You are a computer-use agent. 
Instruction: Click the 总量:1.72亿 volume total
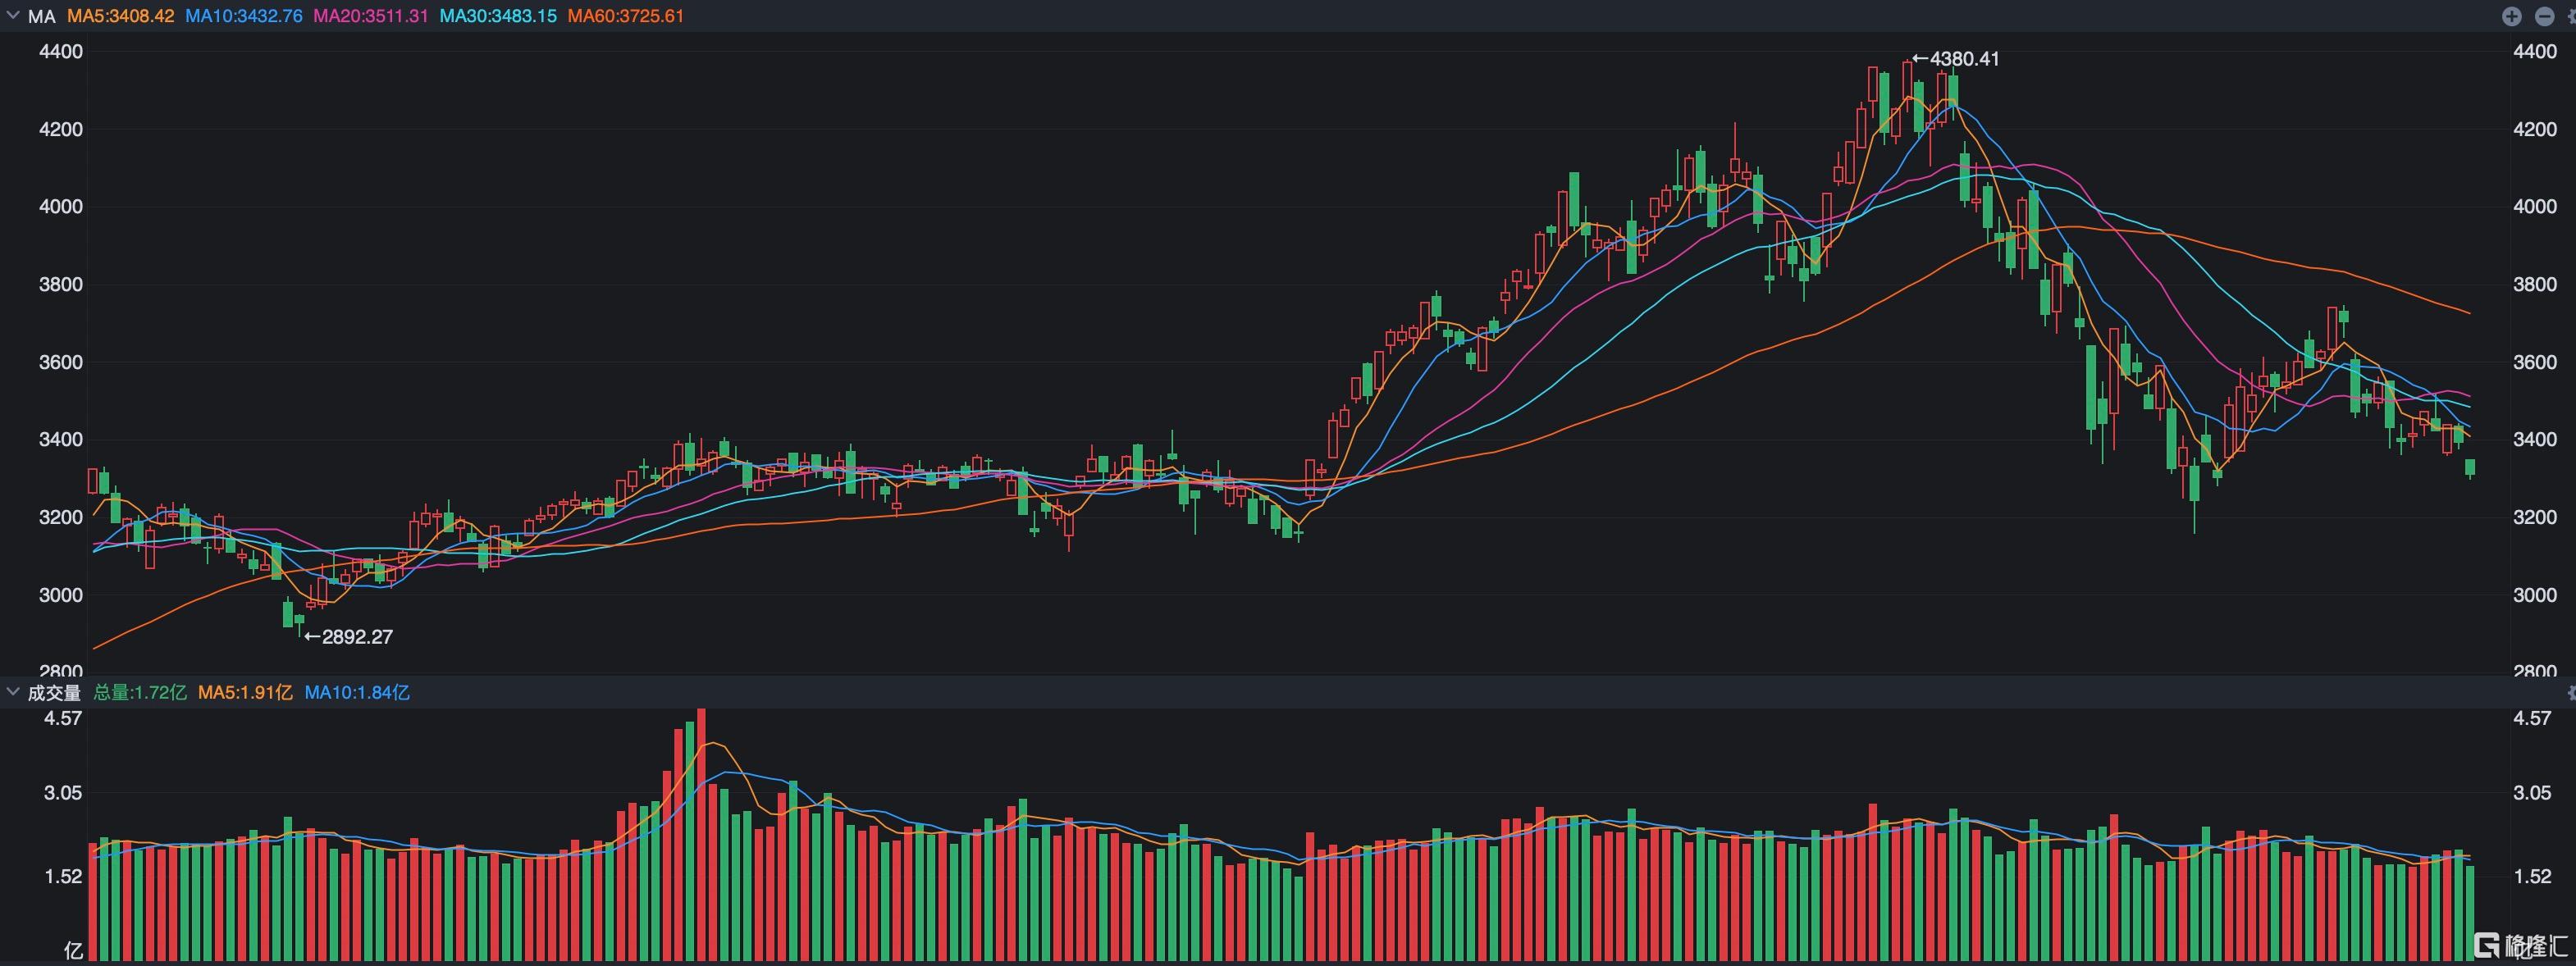pyautogui.click(x=140, y=692)
